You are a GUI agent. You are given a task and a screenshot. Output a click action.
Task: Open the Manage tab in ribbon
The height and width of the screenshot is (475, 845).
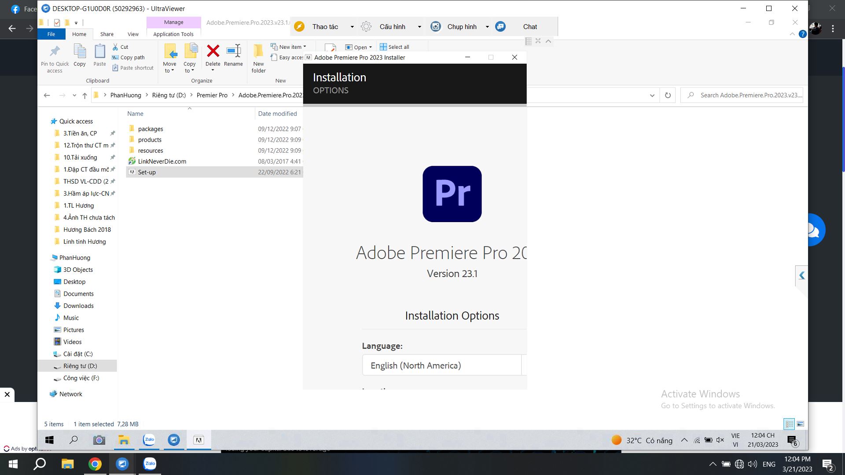tap(173, 22)
